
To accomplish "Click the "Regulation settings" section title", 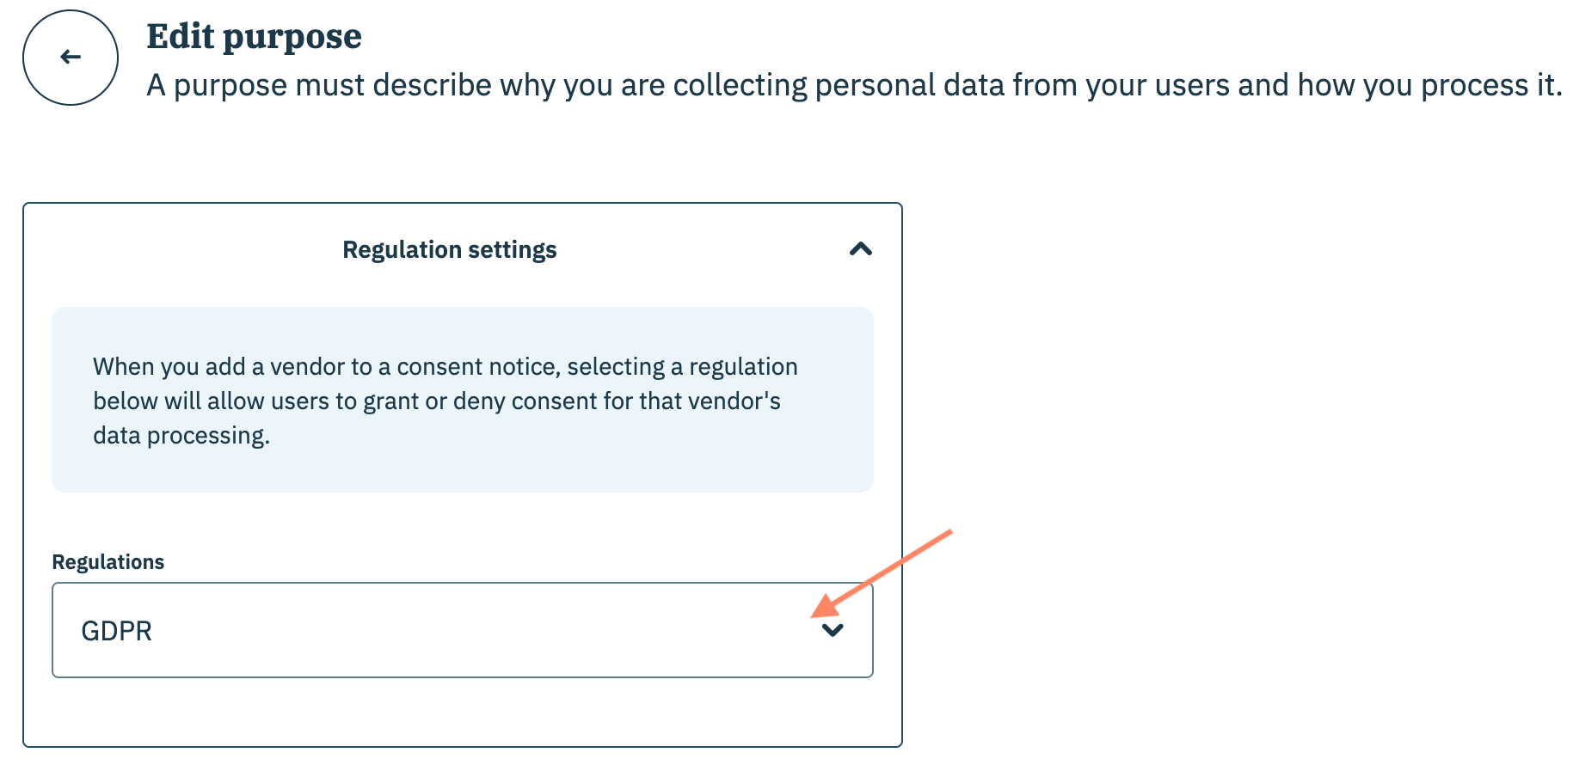I will coord(449,250).
